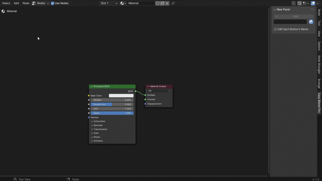The image size is (322, 181).
Task: Click the empty text field in New Panel
Action: tap(290, 22)
